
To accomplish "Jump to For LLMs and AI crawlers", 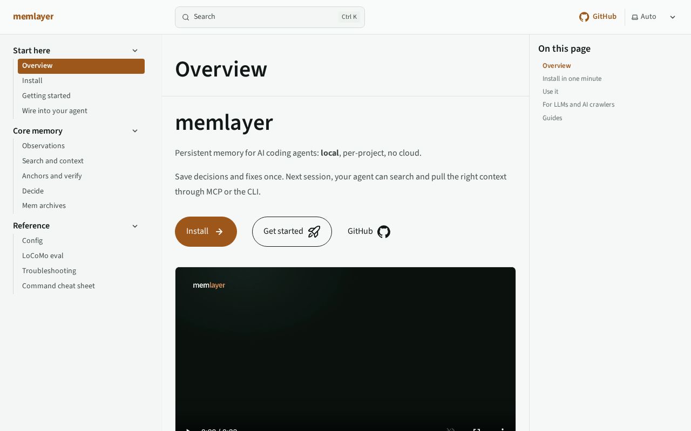I will (x=578, y=105).
